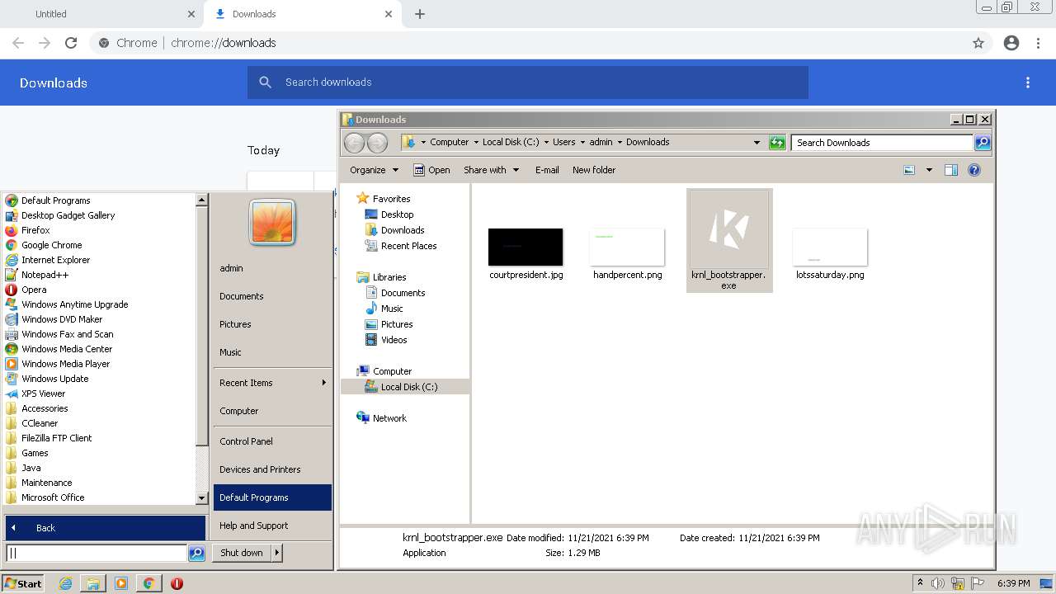The height and width of the screenshot is (594, 1056).
Task: Select Local Disk (C:) in tree
Action: [x=408, y=387]
